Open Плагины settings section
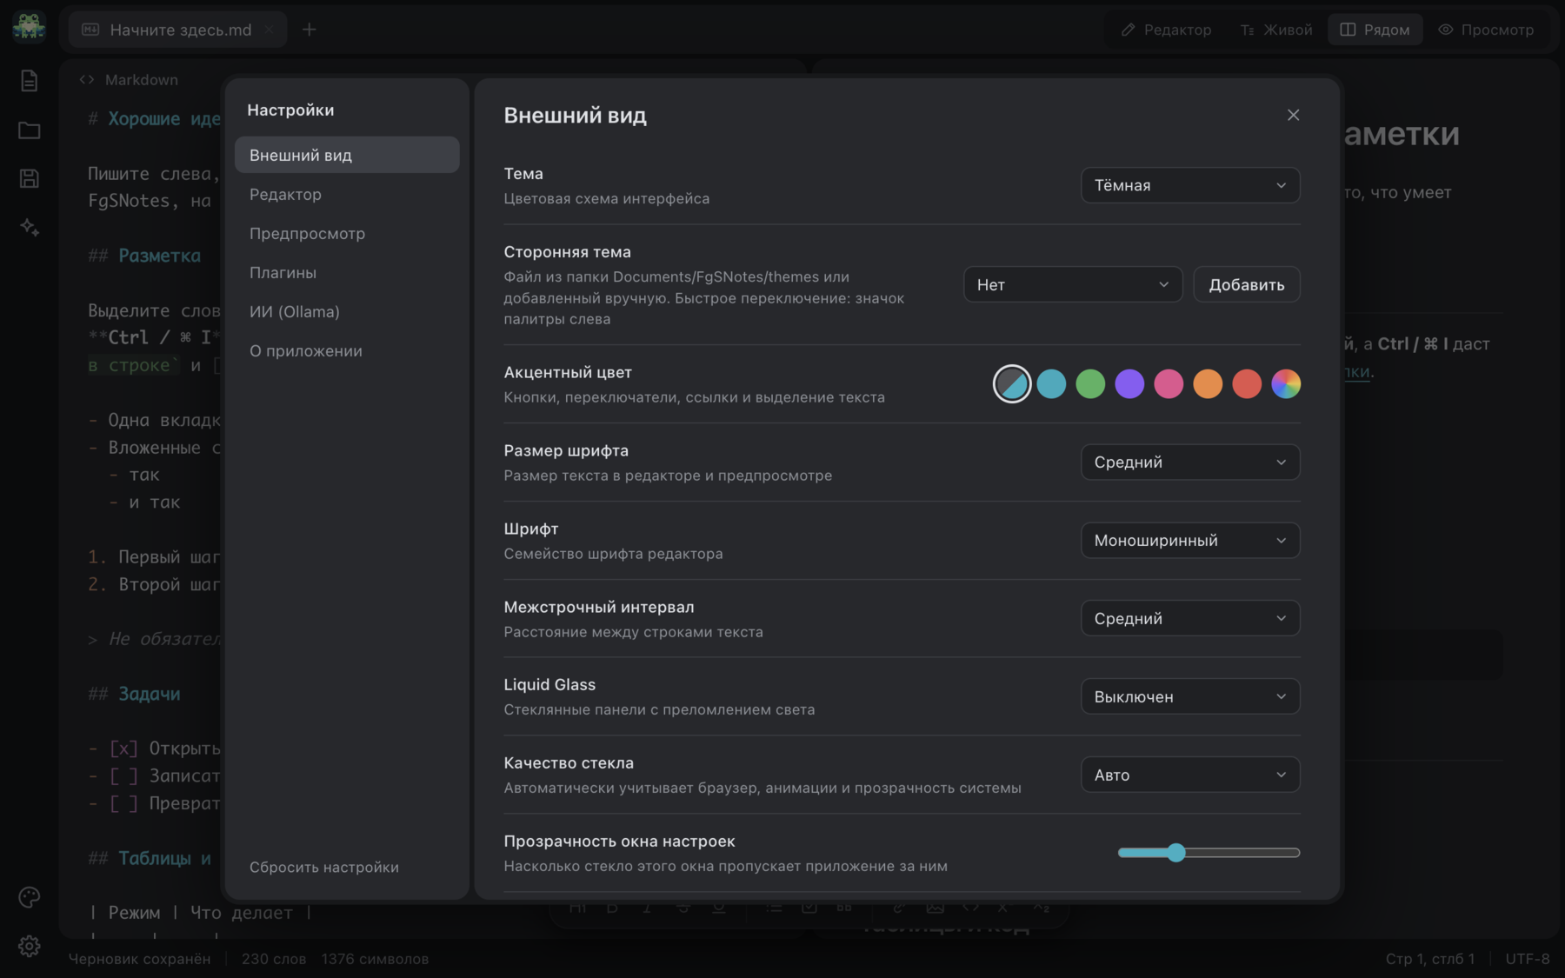1565x978 pixels. click(347, 272)
